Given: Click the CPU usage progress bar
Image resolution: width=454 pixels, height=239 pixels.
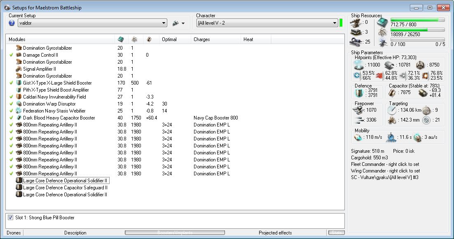Looking at the screenshot, I should 417,20.
